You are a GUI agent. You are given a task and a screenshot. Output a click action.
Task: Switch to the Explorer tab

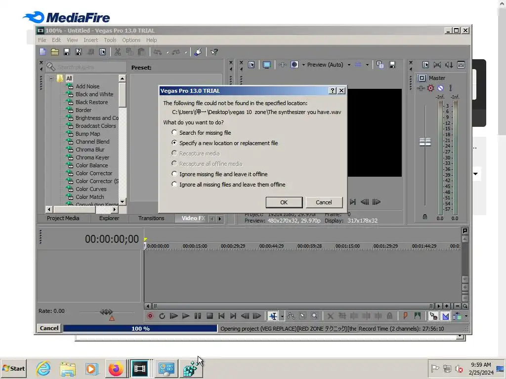pos(109,218)
